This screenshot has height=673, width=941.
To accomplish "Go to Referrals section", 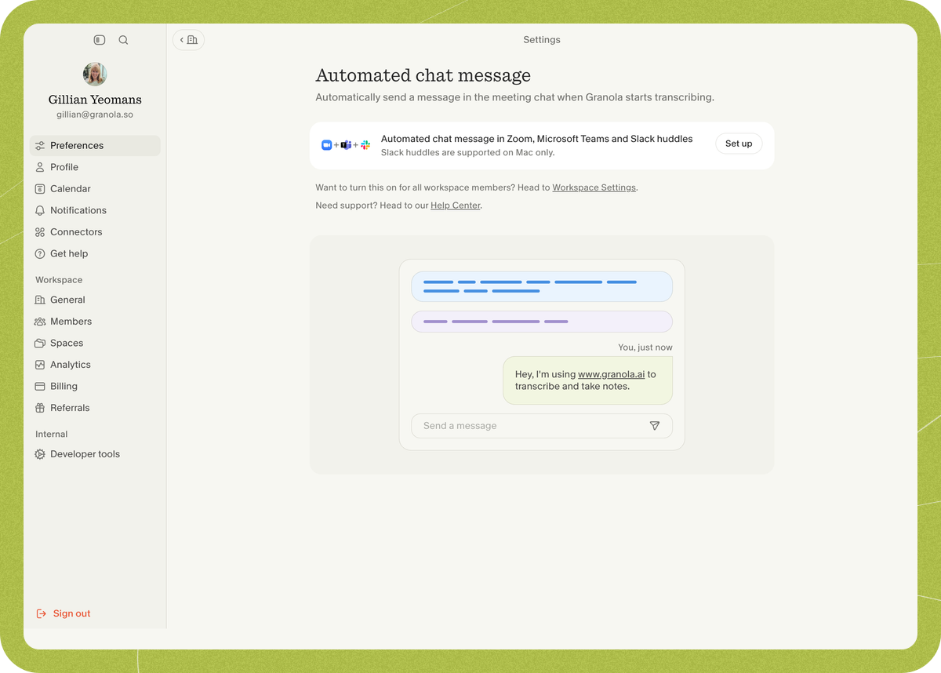I will (x=95, y=408).
